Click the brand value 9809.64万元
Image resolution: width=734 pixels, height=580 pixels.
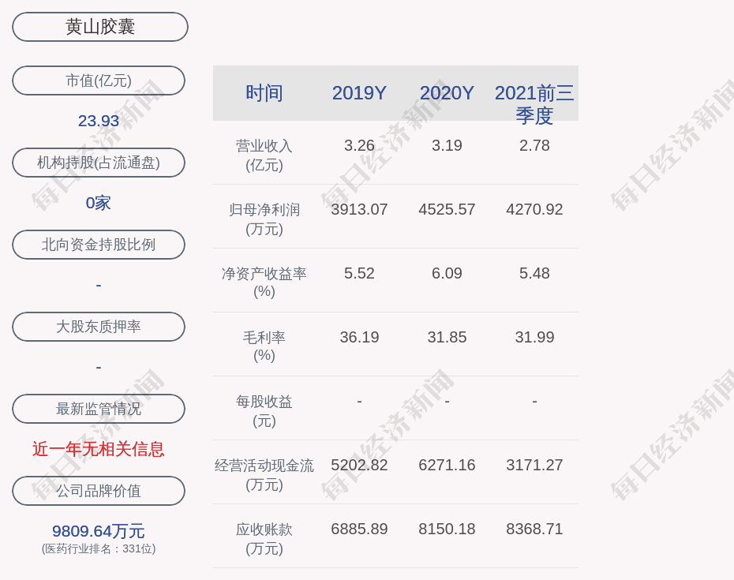(99, 531)
